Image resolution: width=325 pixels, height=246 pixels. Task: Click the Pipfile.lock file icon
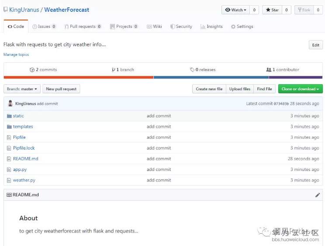pyautogui.click(x=9, y=148)
